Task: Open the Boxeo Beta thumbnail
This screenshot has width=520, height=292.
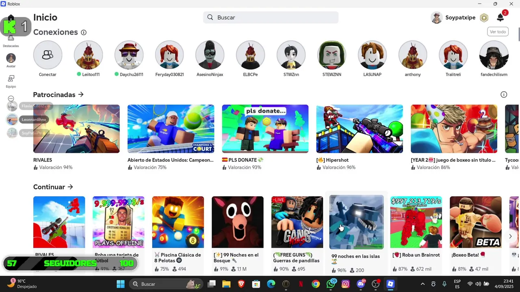Action: pos(476,222)
